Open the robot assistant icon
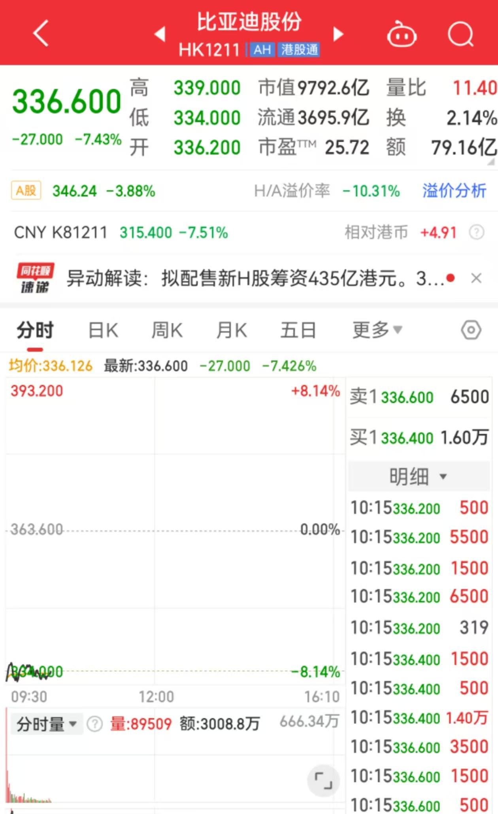The width and height of the screenshot is (498, 814). 401,35
